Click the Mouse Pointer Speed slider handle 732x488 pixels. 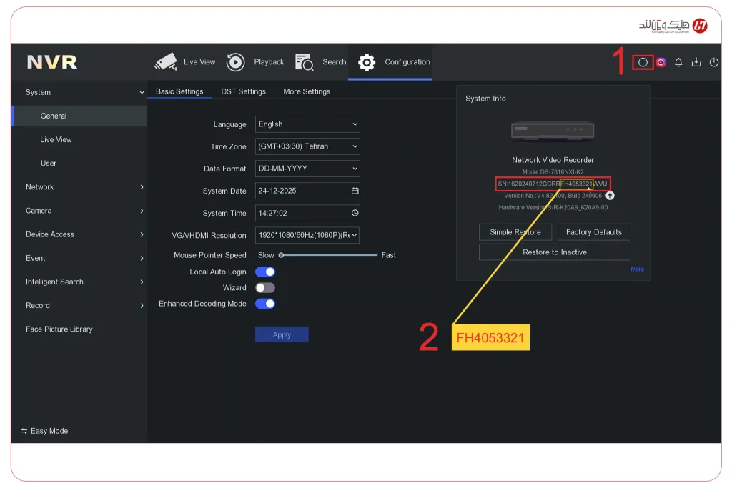tap(281, 255)
